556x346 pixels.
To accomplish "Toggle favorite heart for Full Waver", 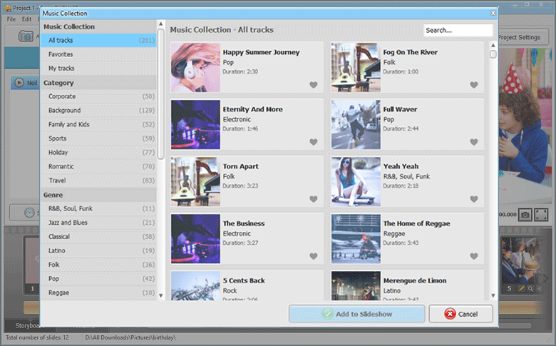I will tap(474, 142).
